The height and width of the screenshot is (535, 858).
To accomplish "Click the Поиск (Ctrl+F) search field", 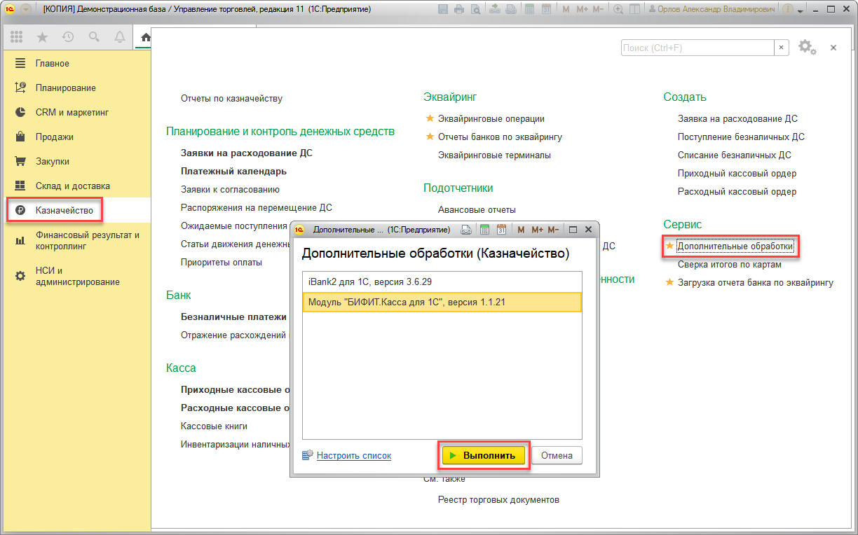I will tap(697, 48).
